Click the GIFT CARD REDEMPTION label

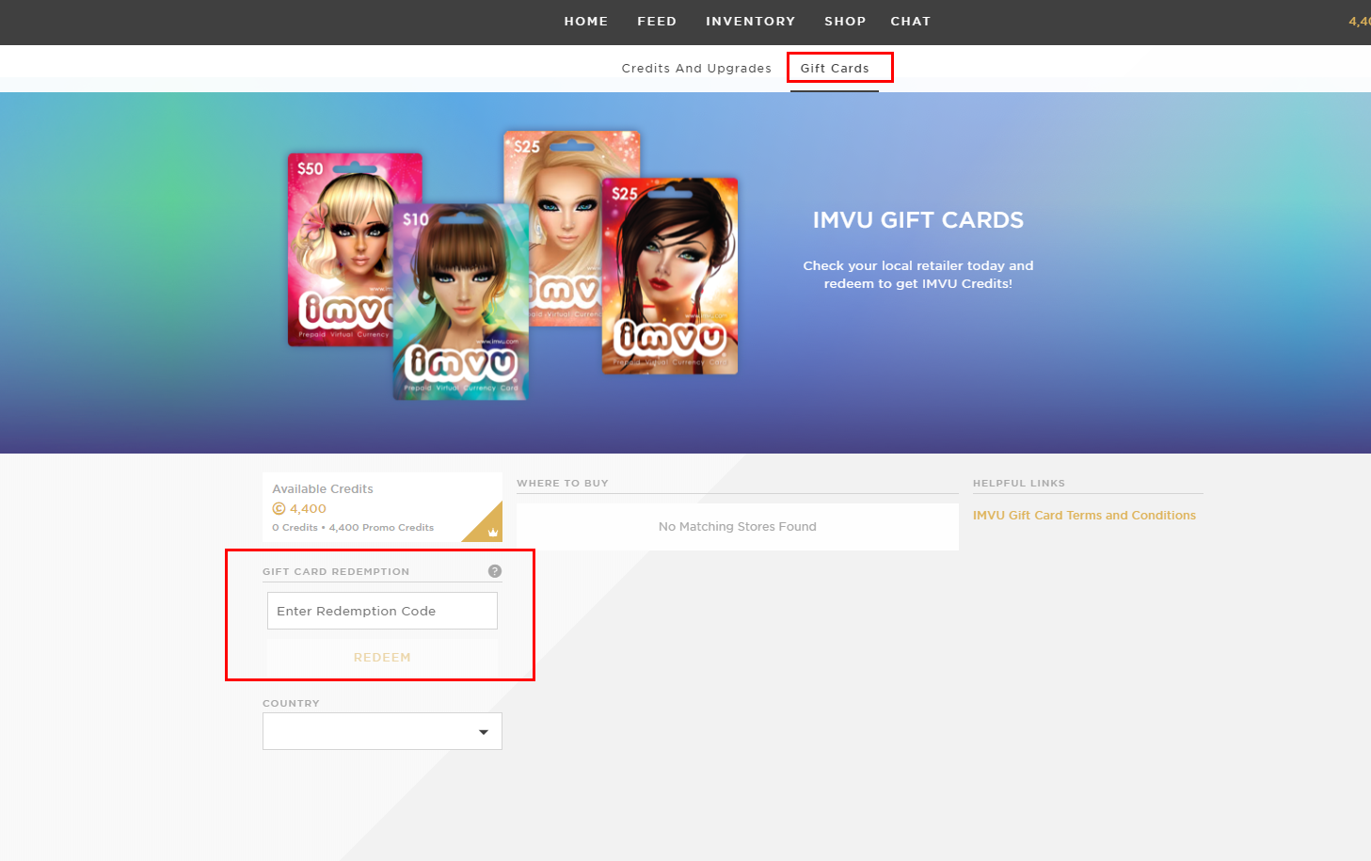[x=336, y=571]
